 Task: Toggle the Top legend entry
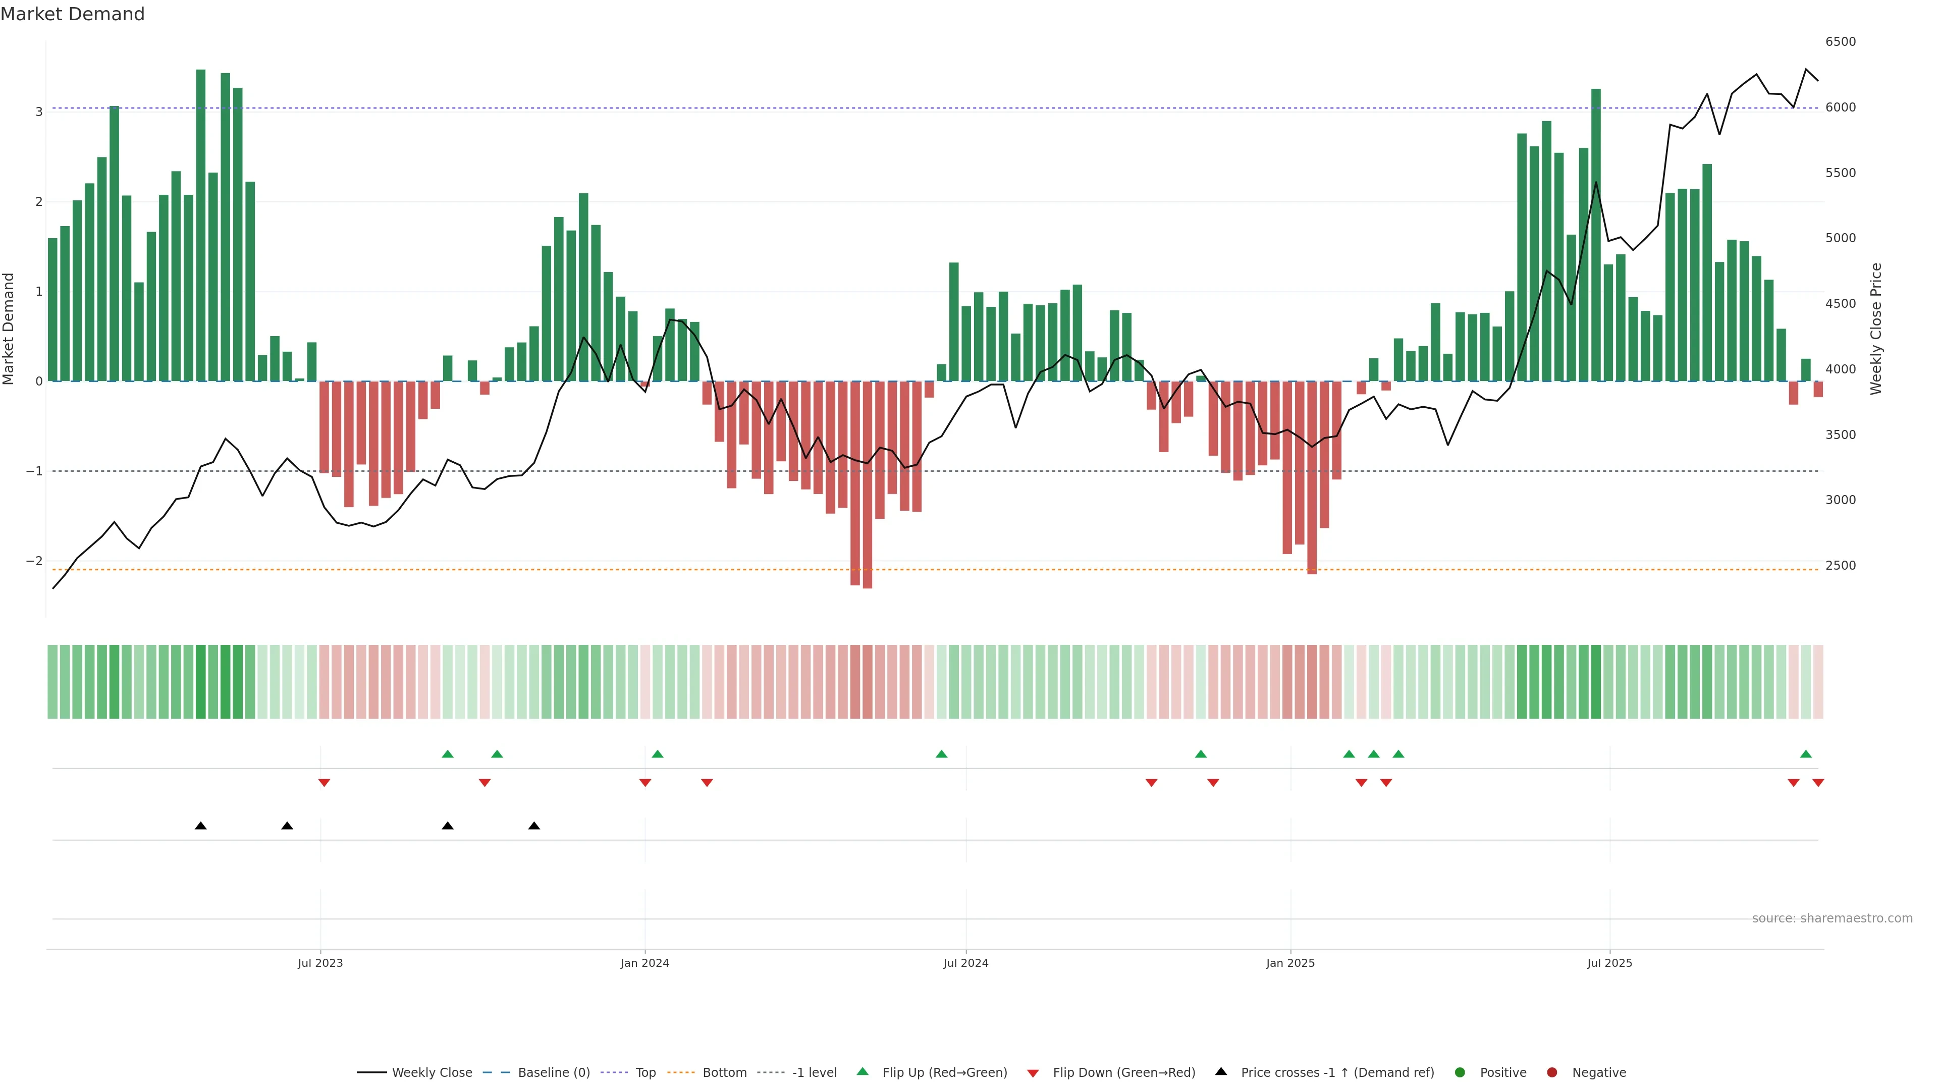(645, 1072)
